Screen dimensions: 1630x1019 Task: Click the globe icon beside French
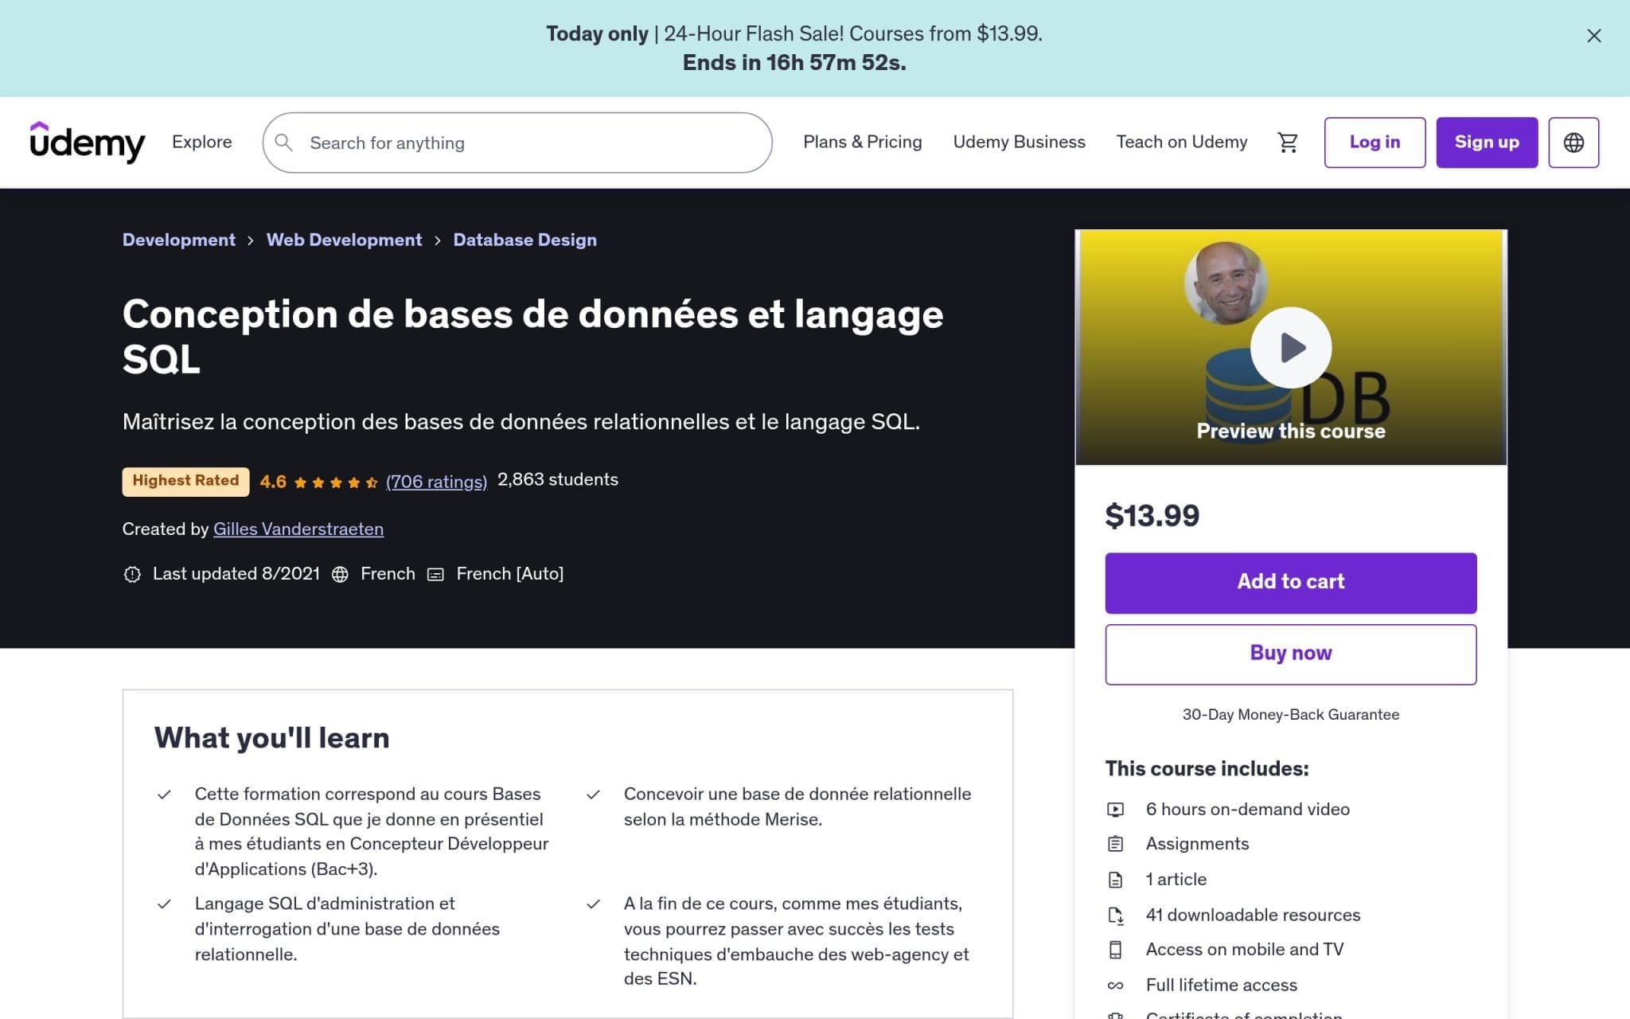point(340,574)
